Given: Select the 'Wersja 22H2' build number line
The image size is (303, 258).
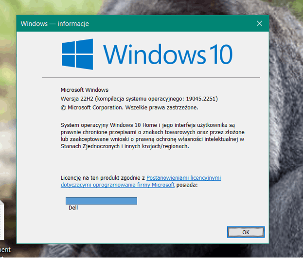Looking at the screenshot, I should pos(139,99).
